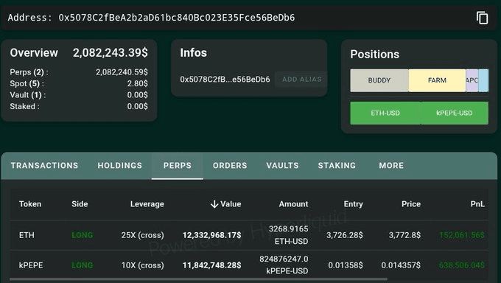Click the Add Alias button
Screen dimensions: 501x283
click(x=301, y=80)
